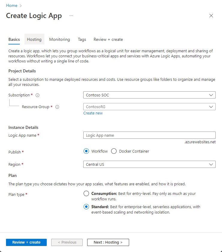Click the Subscription info icon

37,95
